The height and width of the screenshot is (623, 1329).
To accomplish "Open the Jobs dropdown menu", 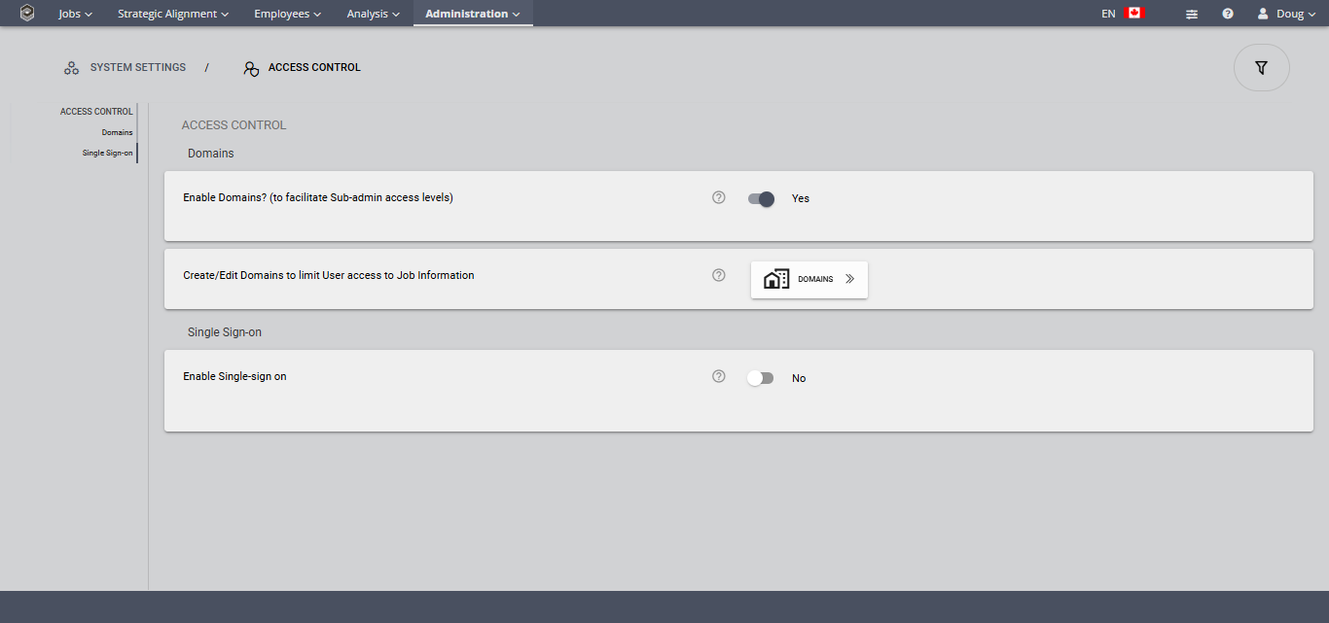I will click(x=76, y=14).
